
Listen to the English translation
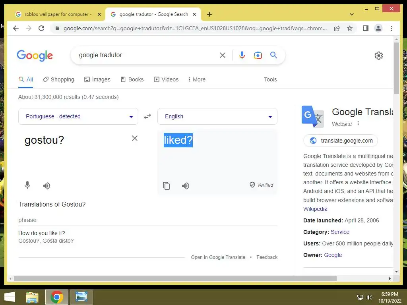click(x=186, y=186)
